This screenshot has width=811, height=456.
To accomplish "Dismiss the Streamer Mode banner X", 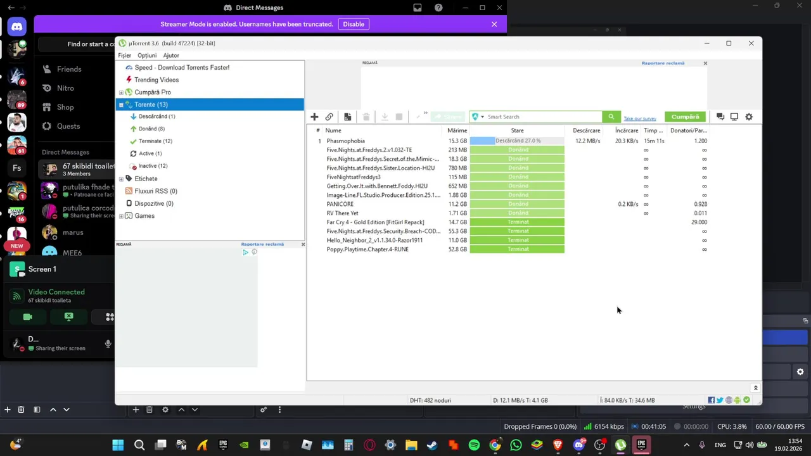I will click(494, 24).
